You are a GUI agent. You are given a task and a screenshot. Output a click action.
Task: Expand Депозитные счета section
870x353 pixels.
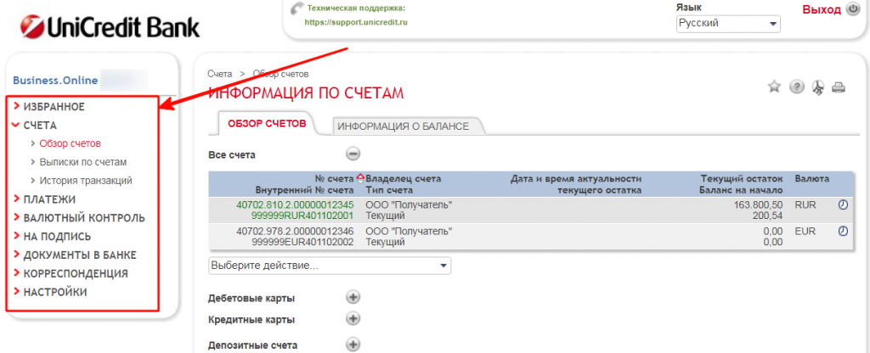pos(353,345)
